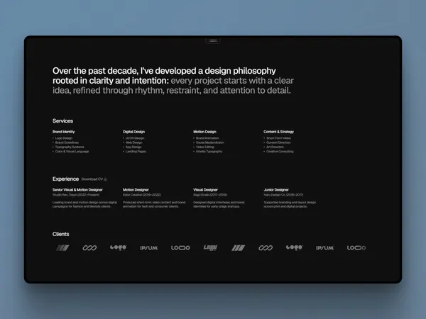
Task: Click the Video Editing list item
Action: [x=205, y=147]
